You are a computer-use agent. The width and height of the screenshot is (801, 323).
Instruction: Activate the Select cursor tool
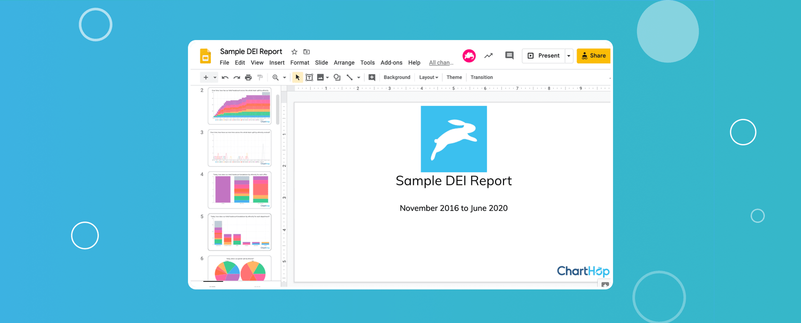pyautogui.click(x=297, y=77)
